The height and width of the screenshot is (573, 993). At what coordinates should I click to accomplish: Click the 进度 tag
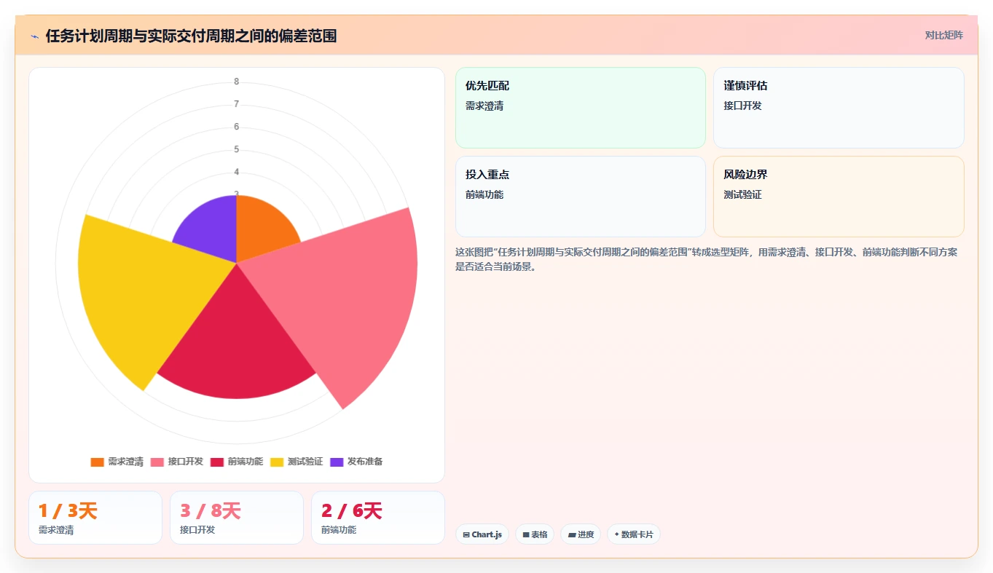(x=581, y=534)
